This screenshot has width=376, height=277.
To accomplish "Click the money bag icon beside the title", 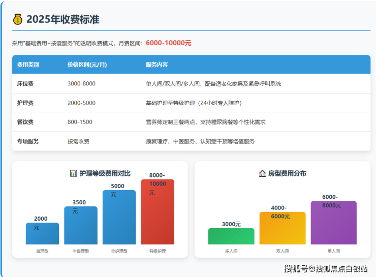I will click(18, 20).
